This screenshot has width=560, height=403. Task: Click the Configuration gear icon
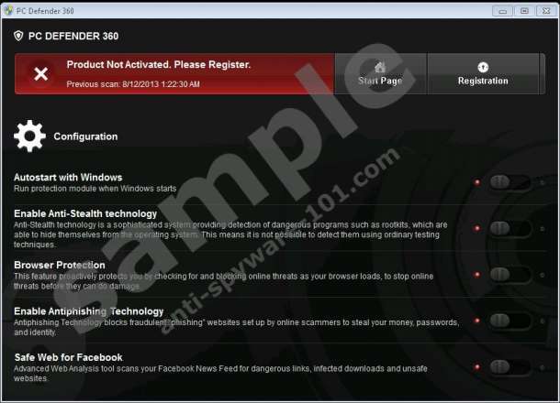tap(29, 136)
